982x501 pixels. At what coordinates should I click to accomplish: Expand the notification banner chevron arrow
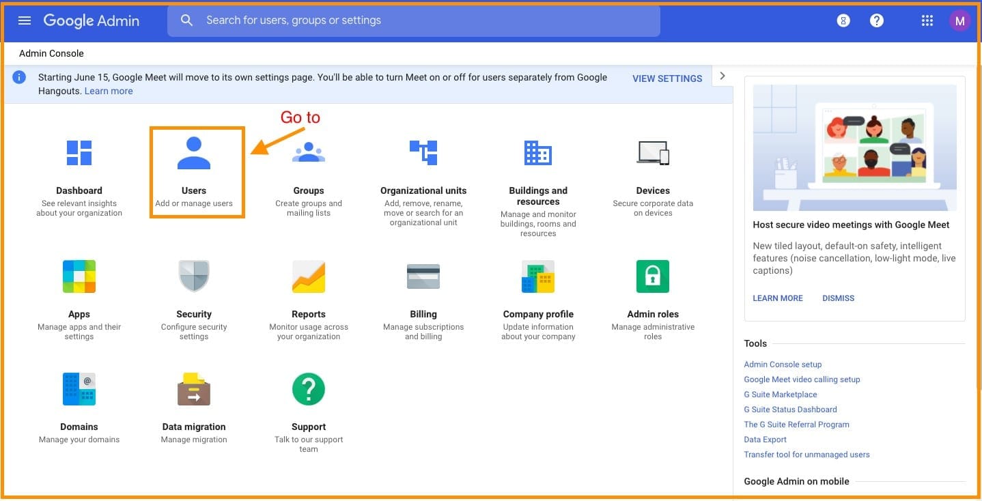click(x=723, y=76)
